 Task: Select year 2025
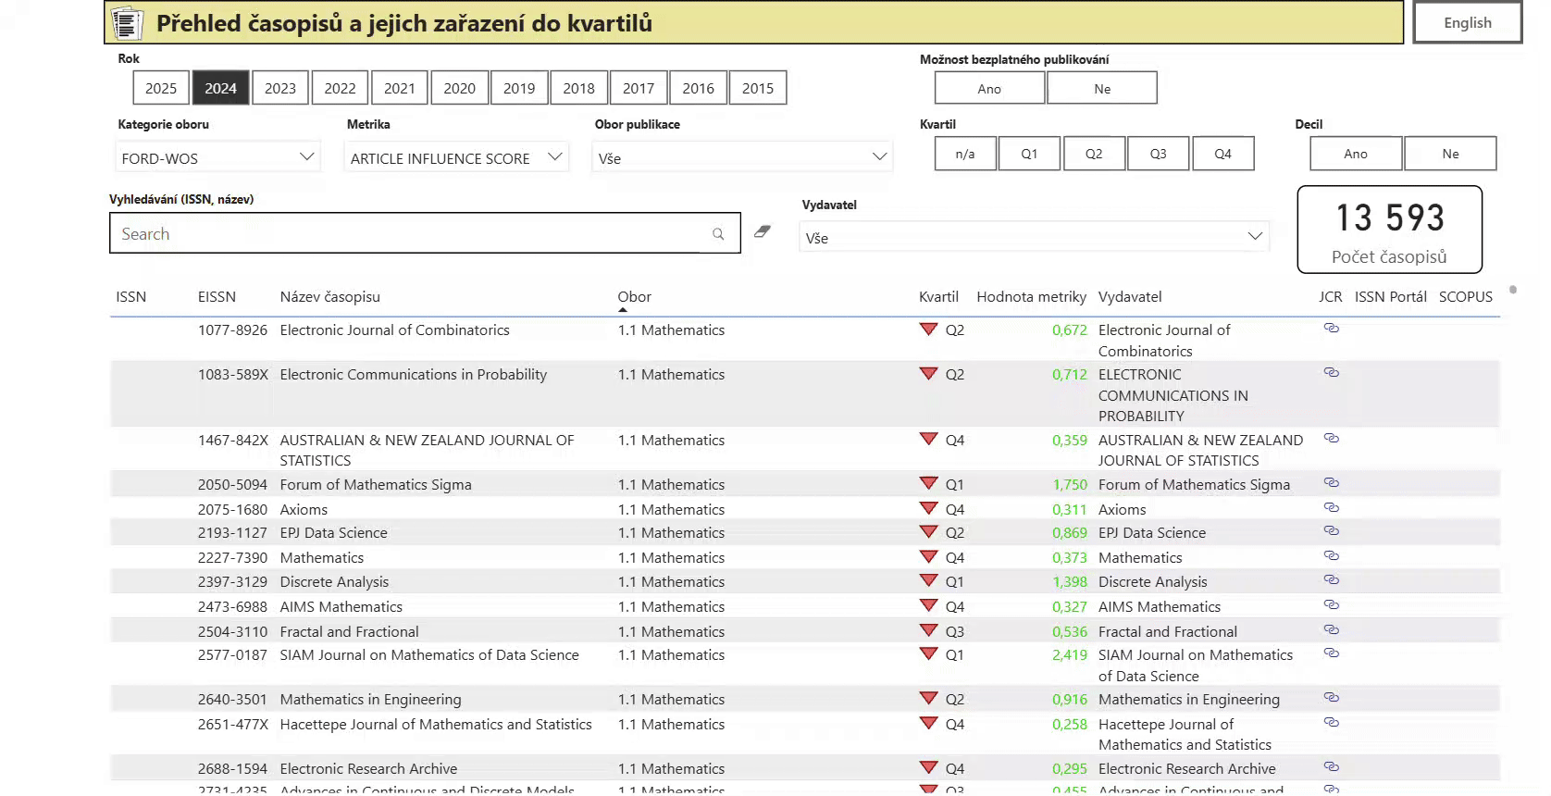[161, 88]
